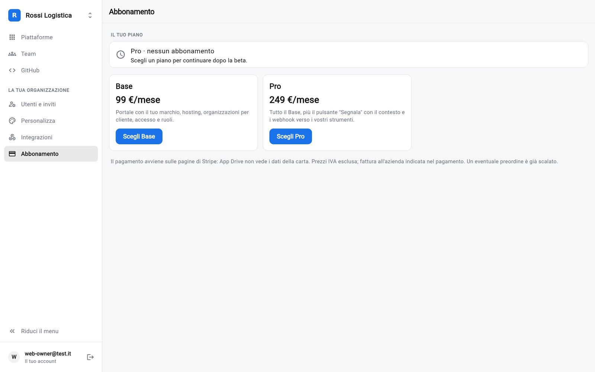Click the clock icon in the plan card
Viewport: 595px width, 372px height.
(120, 55)
